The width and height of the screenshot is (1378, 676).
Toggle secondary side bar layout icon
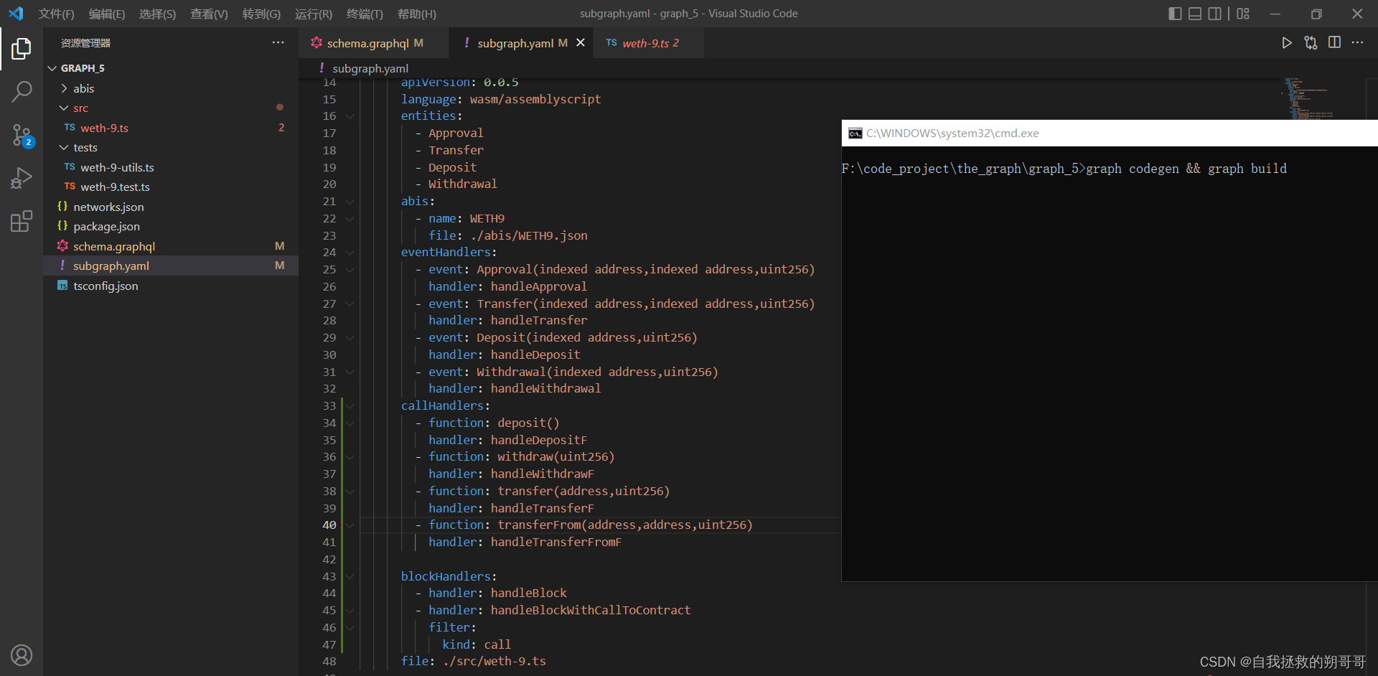(x=1214, y=14)
